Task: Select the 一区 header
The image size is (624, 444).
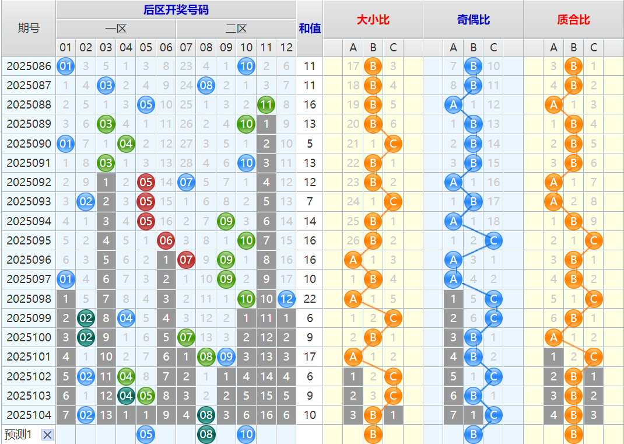Action: (116, 29)
